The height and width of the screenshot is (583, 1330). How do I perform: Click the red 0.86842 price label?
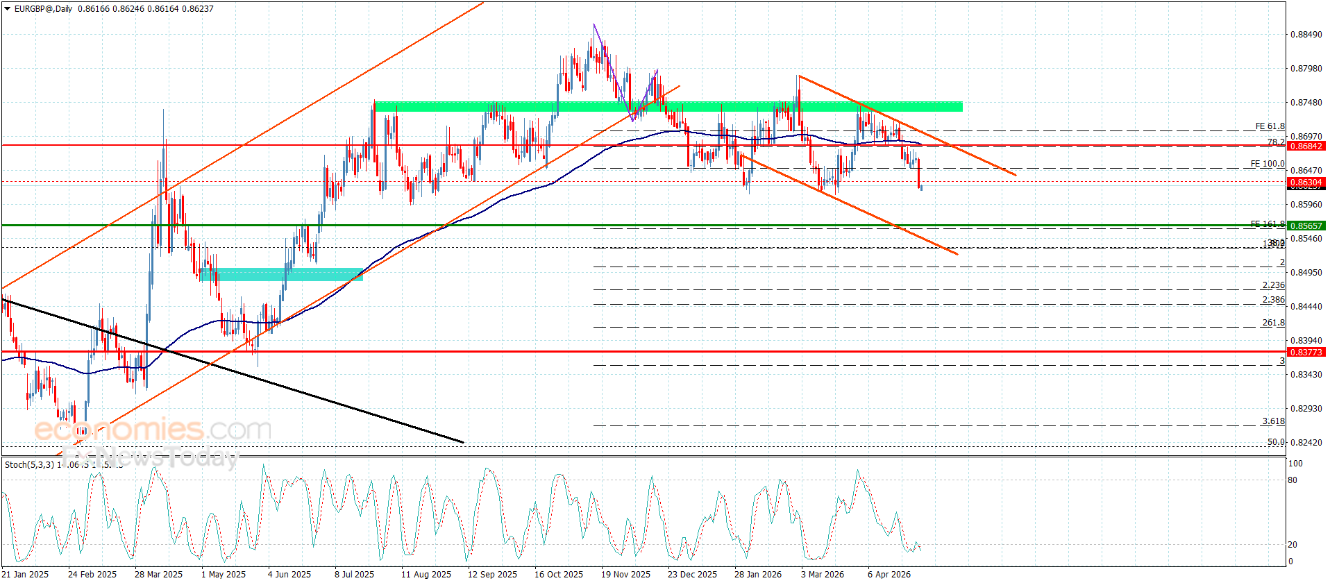coord(1306,146)
